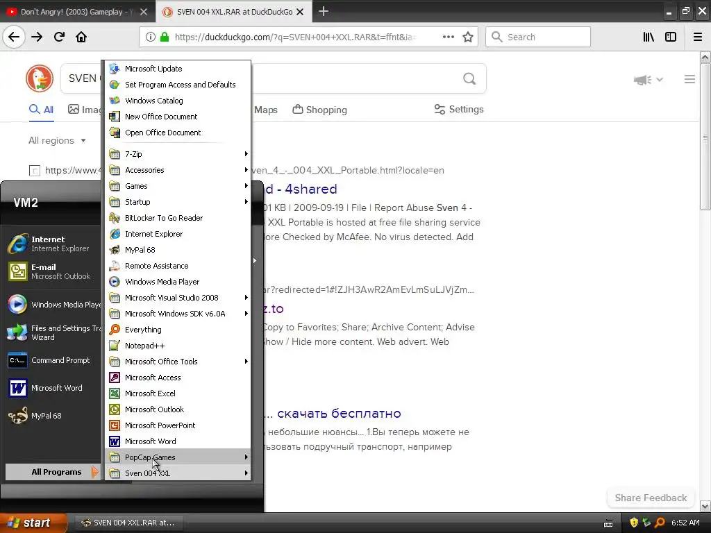Open DuckDuckGo Settings
Viewport: 711px width, 533px height.
[x=459, y=109]
